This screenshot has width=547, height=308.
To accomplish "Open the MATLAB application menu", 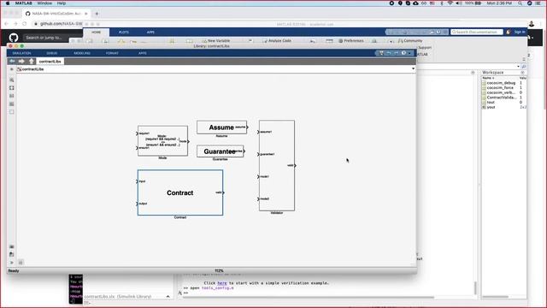I will click(x=23, y=3).
